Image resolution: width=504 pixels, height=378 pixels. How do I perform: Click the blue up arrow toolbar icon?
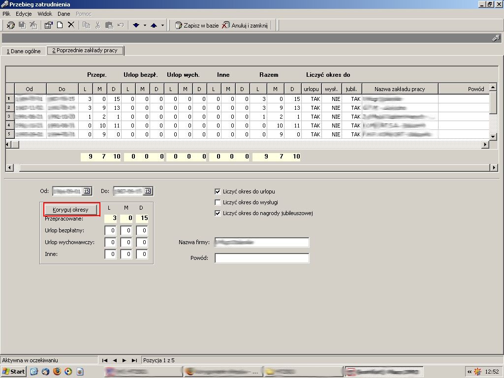pos(154,25)
